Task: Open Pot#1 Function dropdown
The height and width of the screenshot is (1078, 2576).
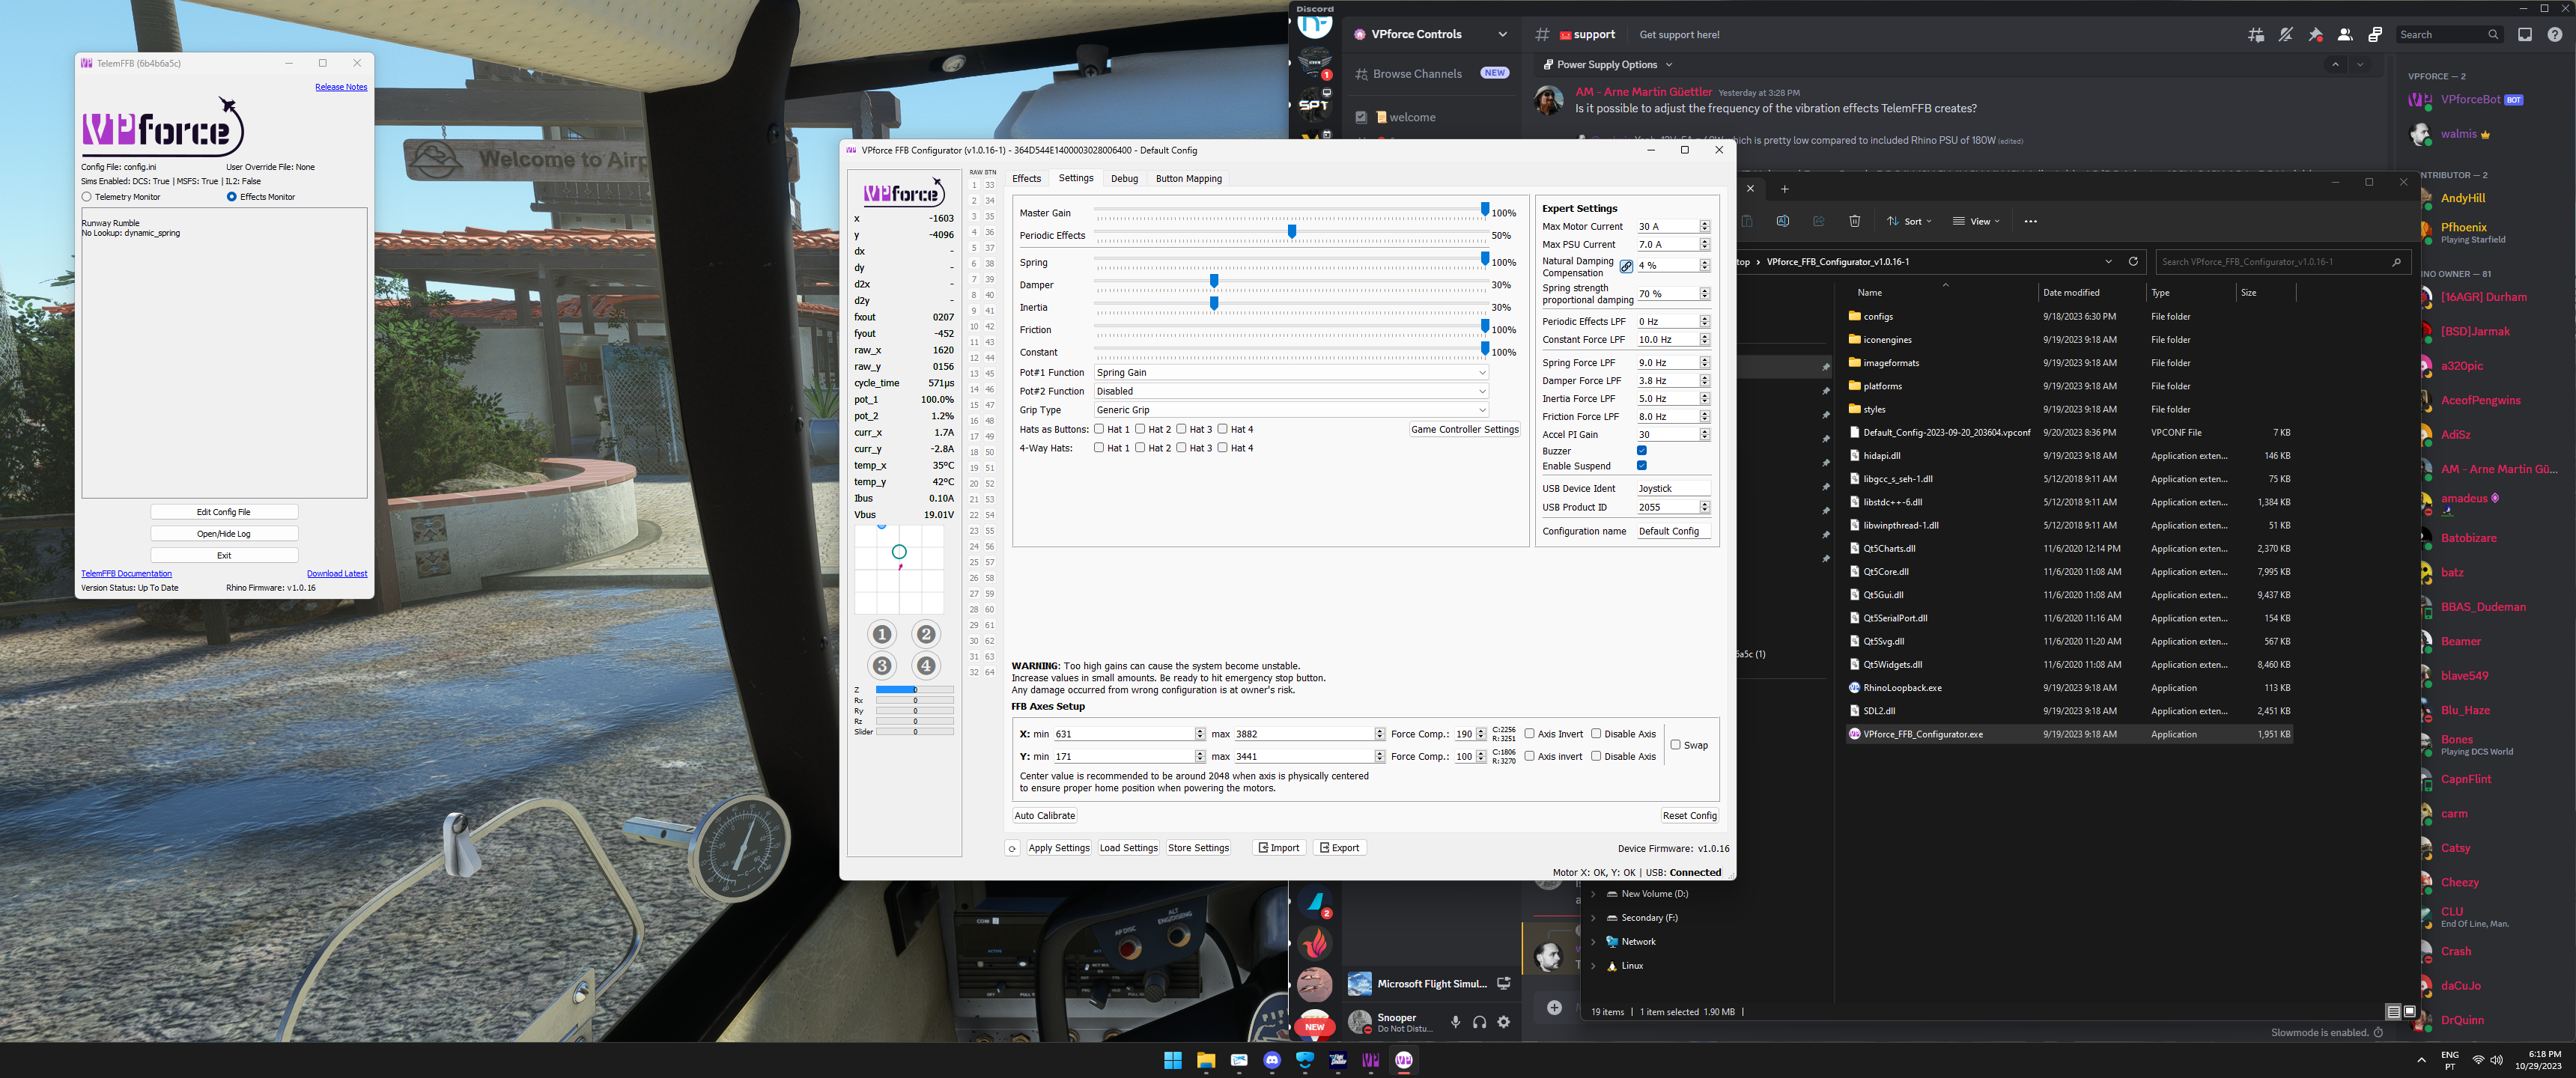Action: click(x=1290, y=373)
